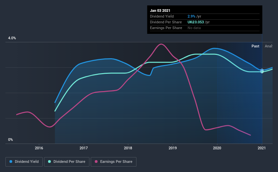This screenshot has height=172, width=278.
Task: Click the 4.0% y-axis label
Action: pos(12,38)
